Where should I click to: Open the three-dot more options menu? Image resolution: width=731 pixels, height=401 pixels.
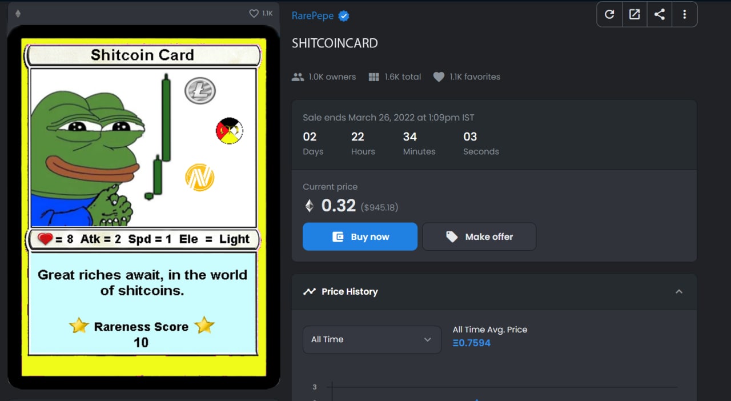pos(685,14)
